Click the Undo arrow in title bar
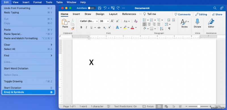227x110 pixels. coord(105,8)
